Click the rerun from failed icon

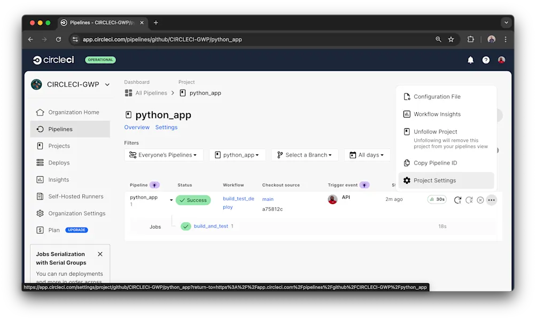(469, 200)
